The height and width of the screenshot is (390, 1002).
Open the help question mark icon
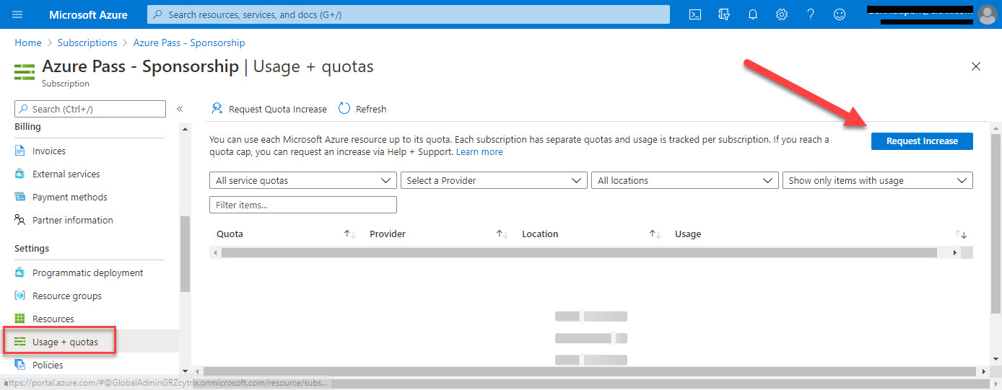(811, 14)
